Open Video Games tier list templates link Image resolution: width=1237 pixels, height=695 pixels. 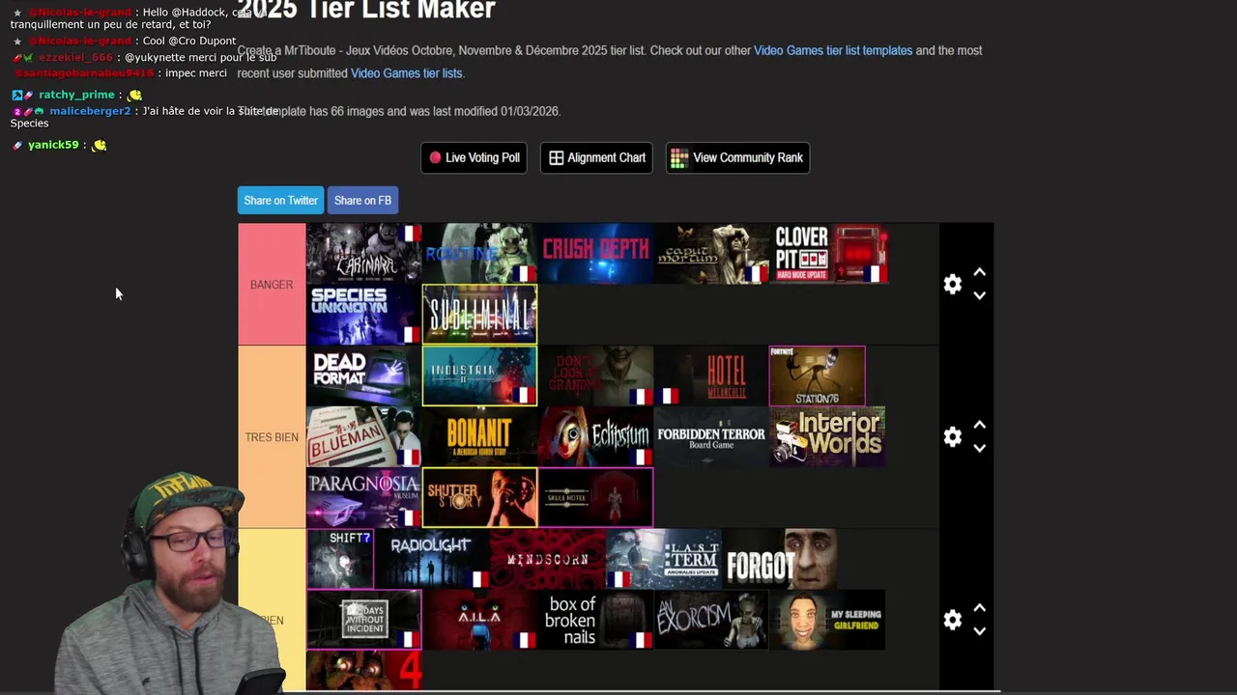833,50
